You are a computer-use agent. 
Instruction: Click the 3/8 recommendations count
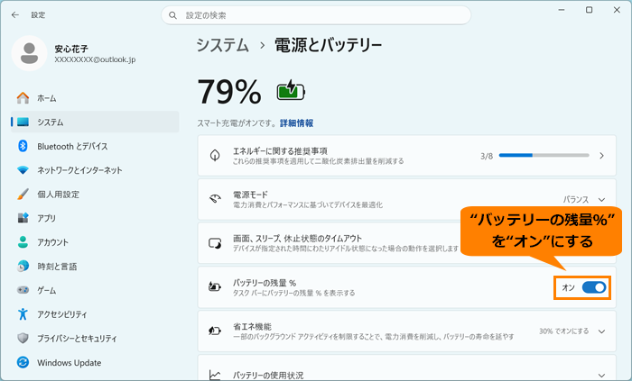click(487, 156)
